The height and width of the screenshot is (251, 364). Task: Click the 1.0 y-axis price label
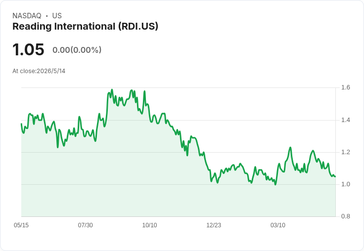[345, 184]
